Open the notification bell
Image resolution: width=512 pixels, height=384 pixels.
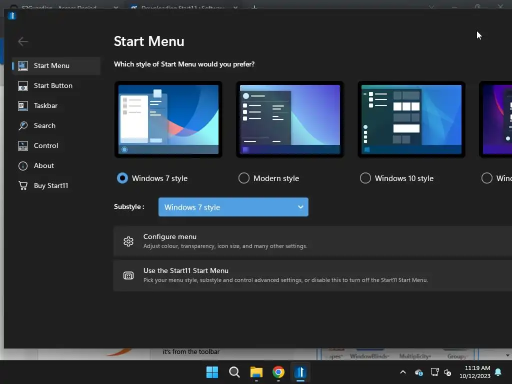click(498, 372)
